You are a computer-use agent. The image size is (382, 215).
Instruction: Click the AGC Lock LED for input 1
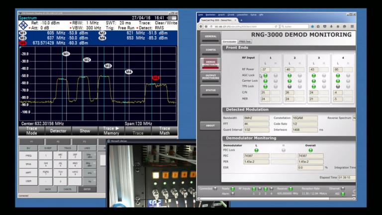pos(265,75)
